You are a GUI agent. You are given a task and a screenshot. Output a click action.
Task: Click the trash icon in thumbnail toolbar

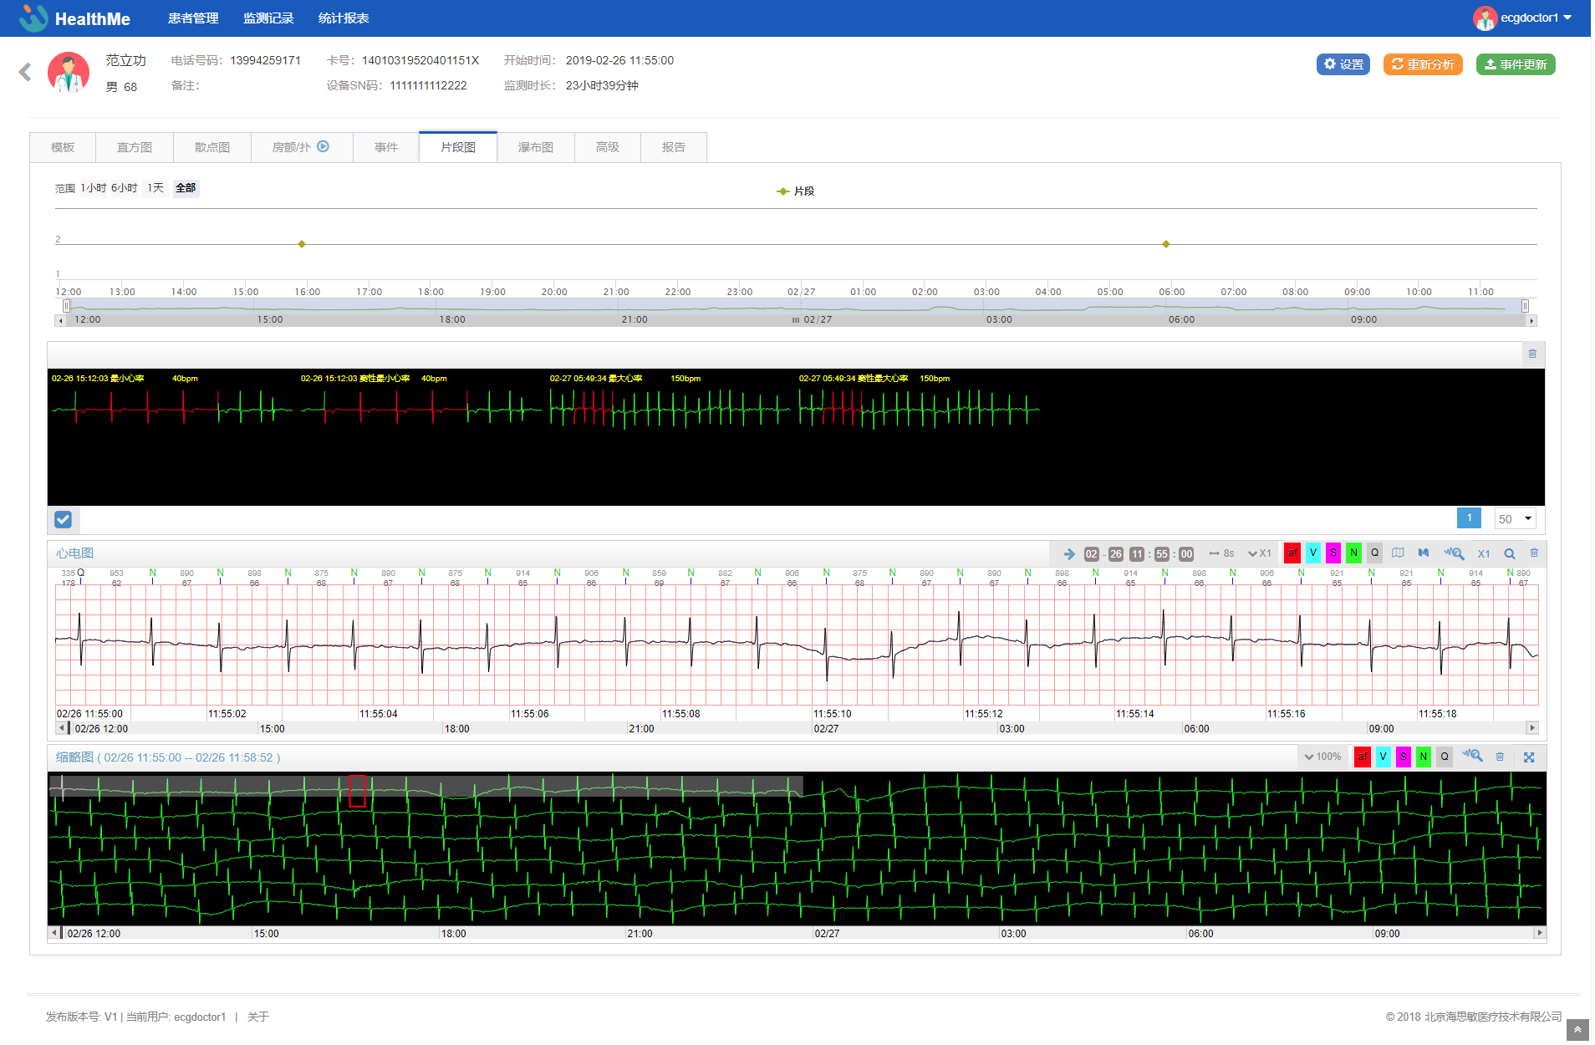[1500, 757]
